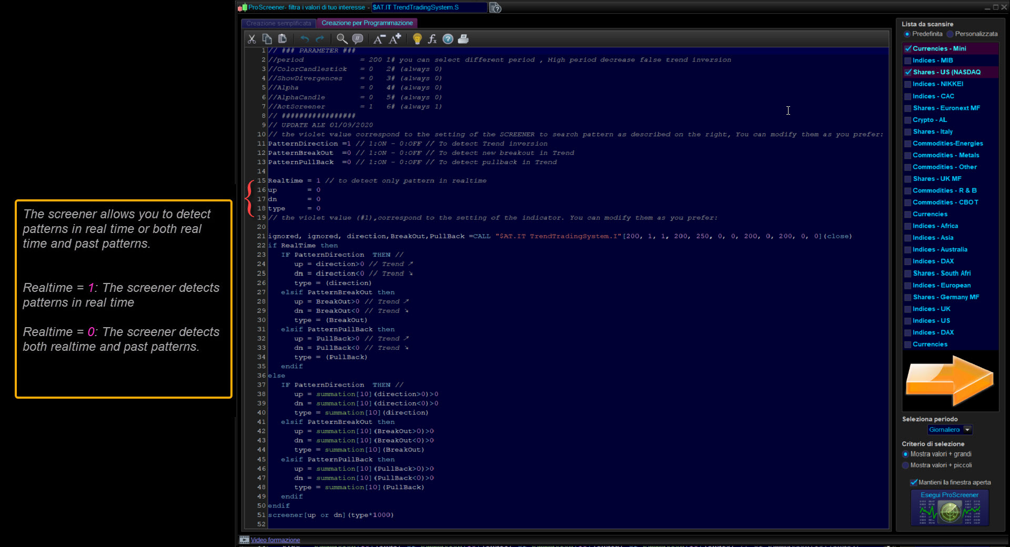Open the fx function library icon
1010x547 pixels.
click(x=432, y=39)
